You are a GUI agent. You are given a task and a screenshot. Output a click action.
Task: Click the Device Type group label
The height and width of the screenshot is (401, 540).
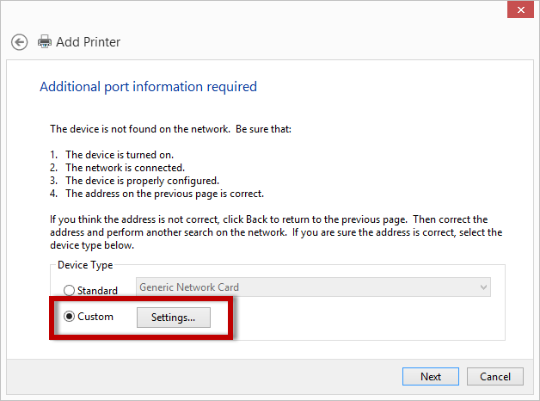(85, 265)
